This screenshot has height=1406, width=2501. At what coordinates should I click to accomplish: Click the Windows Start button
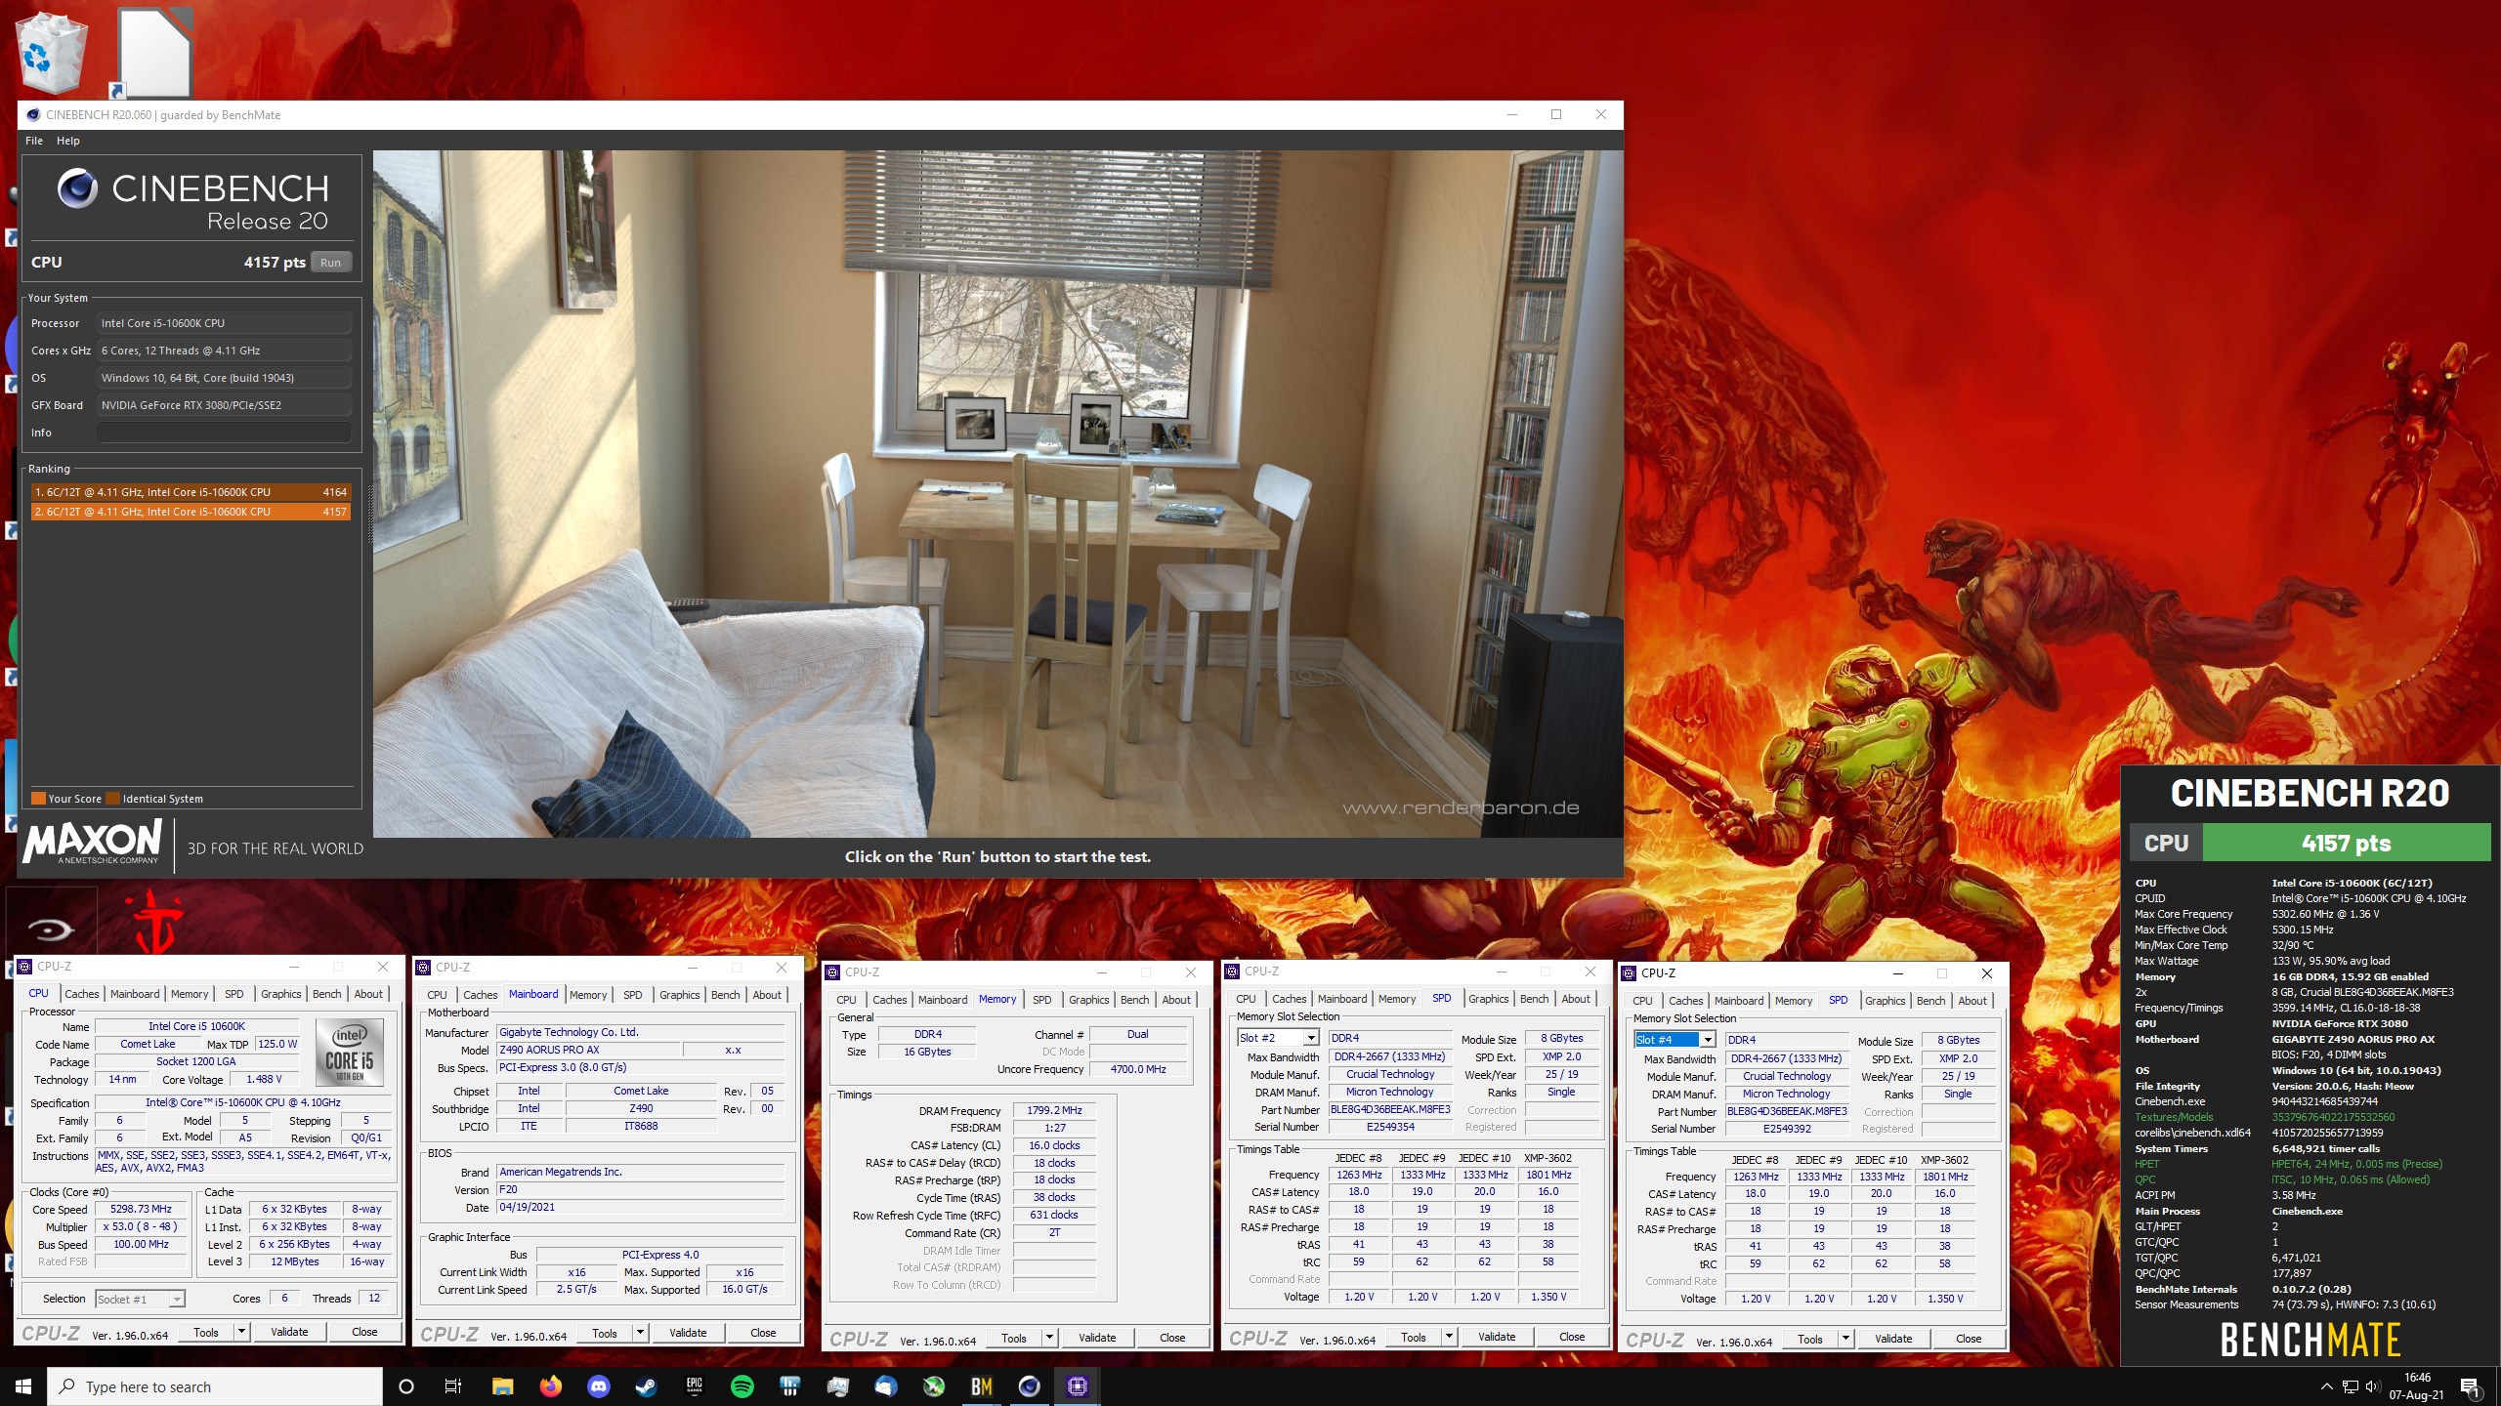23,1386
